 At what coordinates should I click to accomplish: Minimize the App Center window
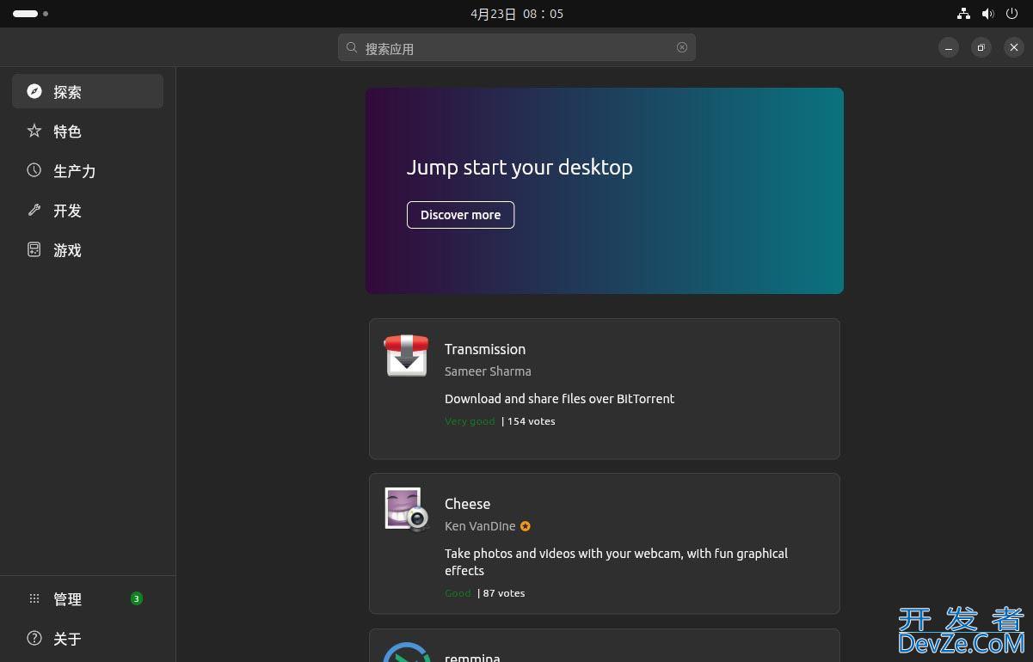click(x=948, y=47)
